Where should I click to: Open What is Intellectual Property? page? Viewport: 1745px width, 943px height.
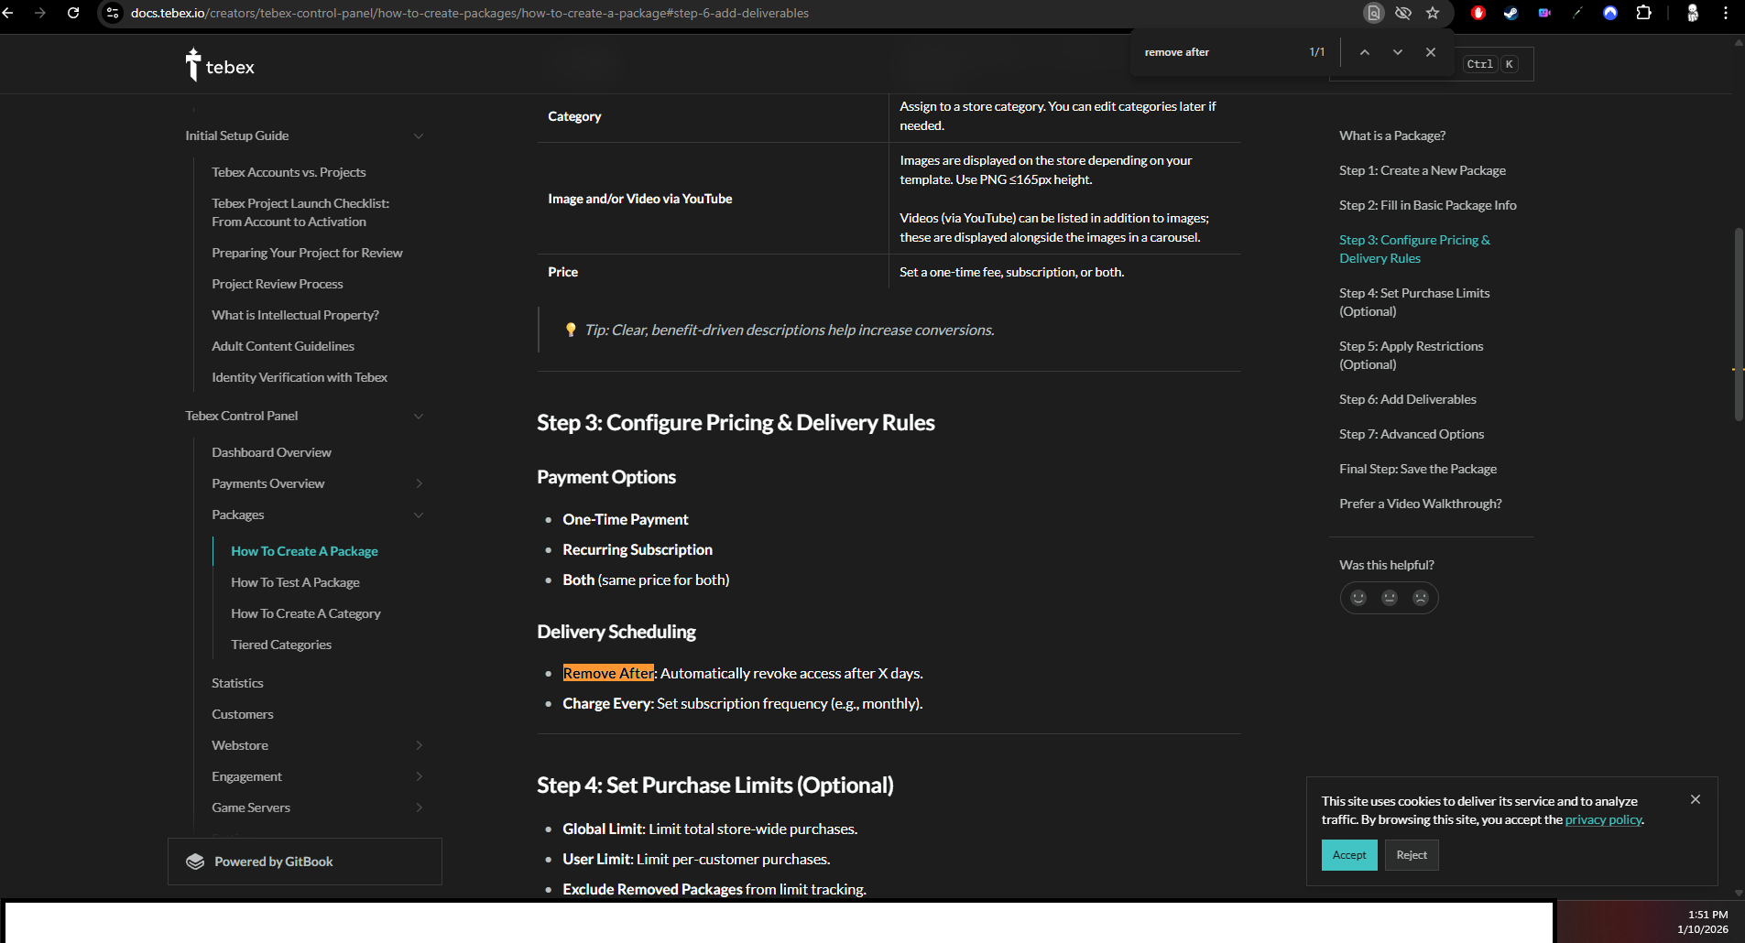(295, 315)
